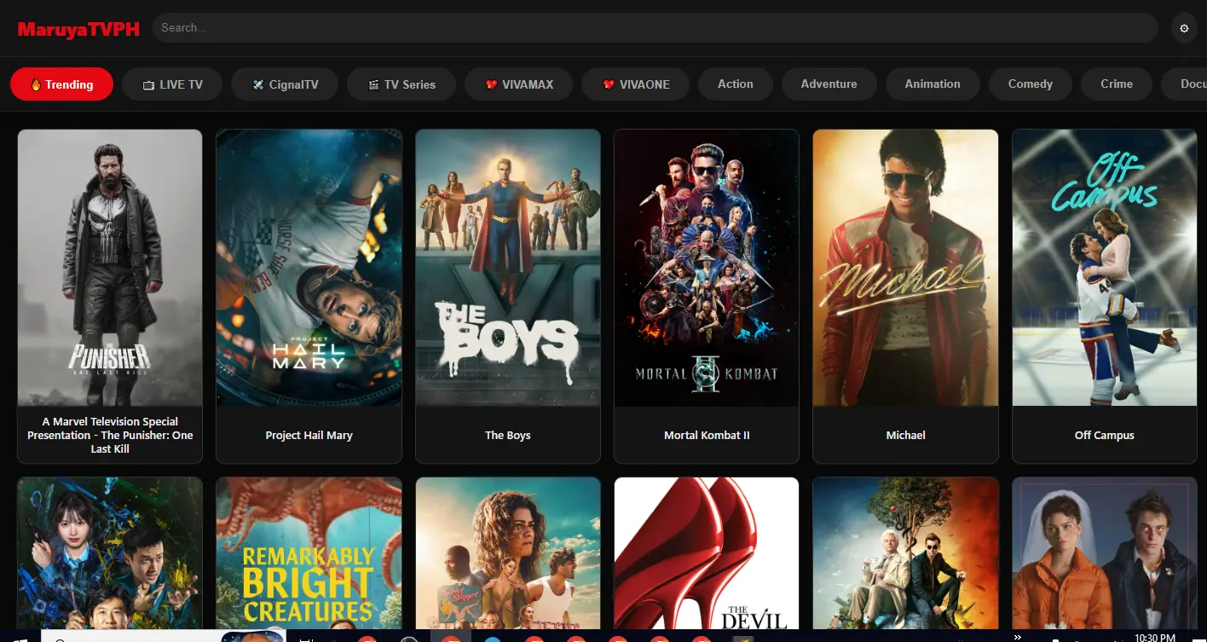Switch to the VIVAONE tab
The width and height of the screenshot is (1207, 642).
[x=636, y=84]
